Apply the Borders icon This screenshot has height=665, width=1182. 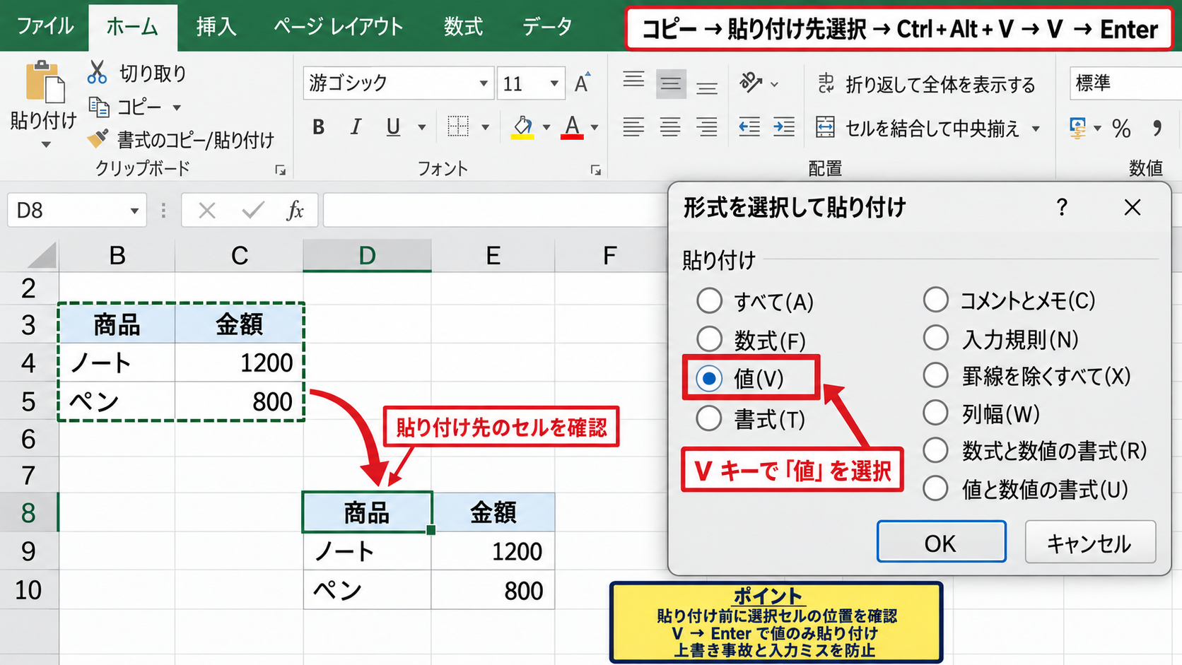coord(458,126)
